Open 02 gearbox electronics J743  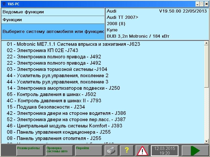point(52,51)
